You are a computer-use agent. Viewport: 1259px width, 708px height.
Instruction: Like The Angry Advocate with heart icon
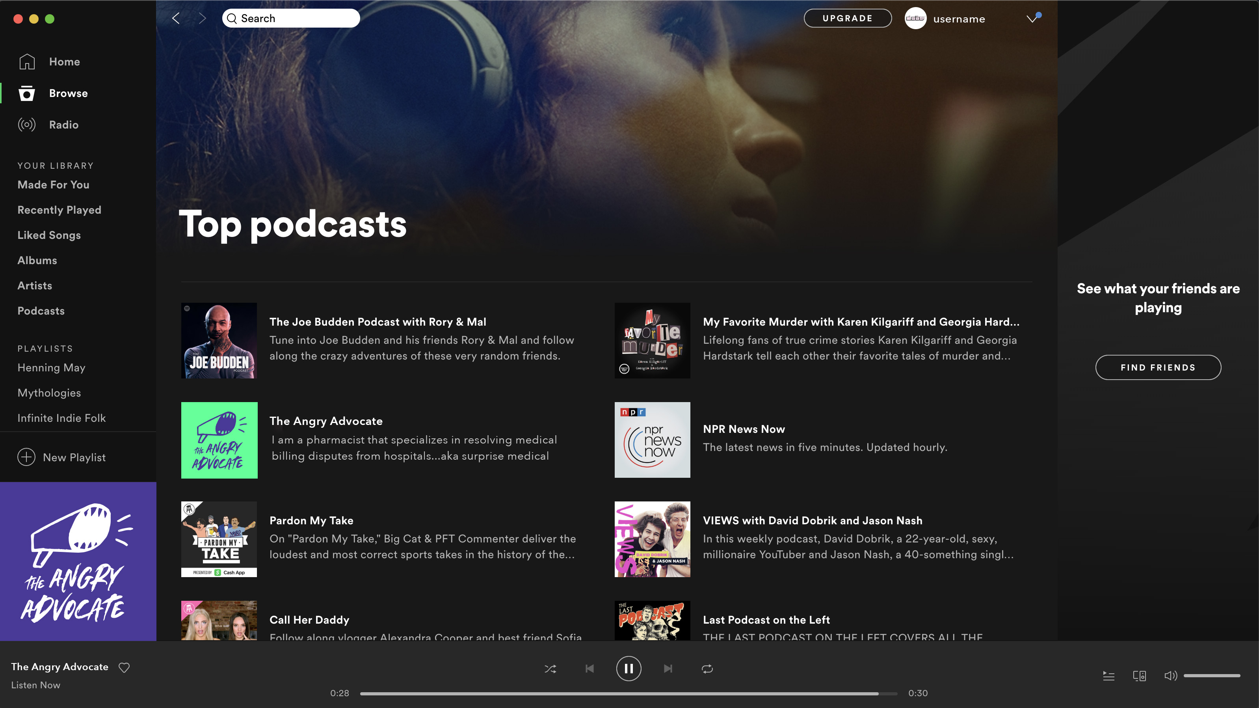[x=124, y=667]
